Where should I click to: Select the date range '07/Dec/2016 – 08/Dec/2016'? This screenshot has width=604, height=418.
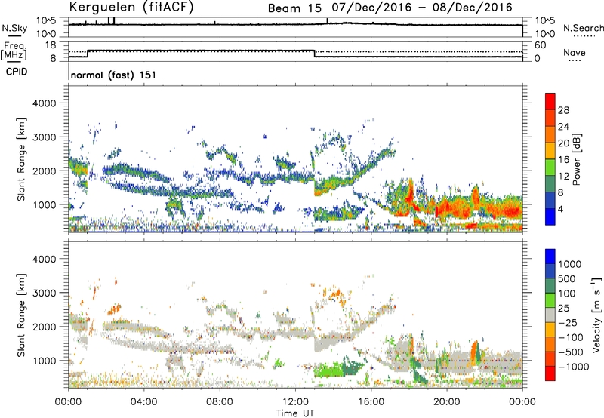coord(422,8)
